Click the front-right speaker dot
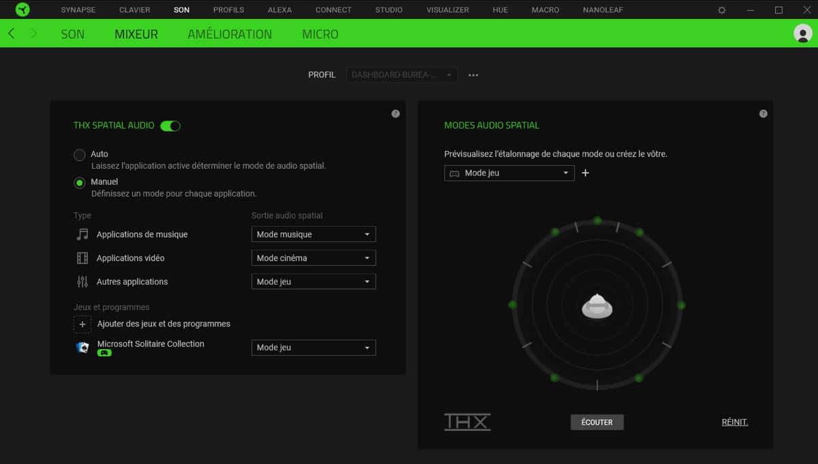The image size is (818, 464). coord(639,232)
